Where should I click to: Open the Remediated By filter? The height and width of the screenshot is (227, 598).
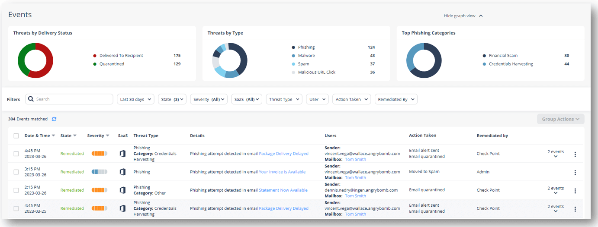click(x=396, y=99)
